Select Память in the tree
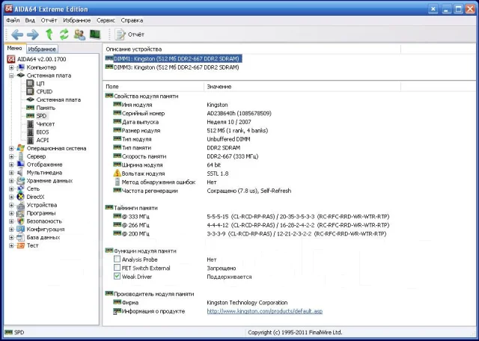 (46, 108)
